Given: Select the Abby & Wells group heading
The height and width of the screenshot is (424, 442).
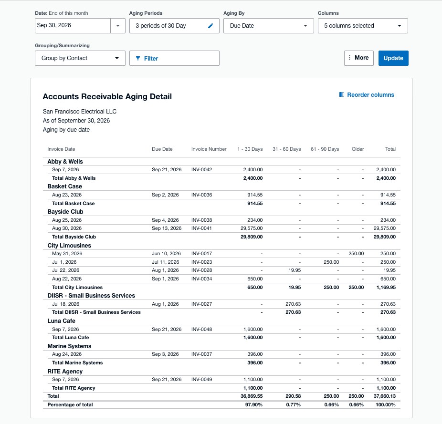Looking at the screenshot, I should 65,161.
